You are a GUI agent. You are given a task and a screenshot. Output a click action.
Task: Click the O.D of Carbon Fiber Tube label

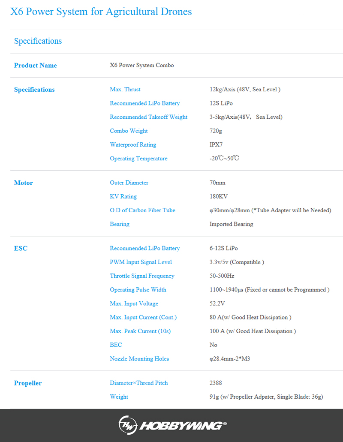143,210
